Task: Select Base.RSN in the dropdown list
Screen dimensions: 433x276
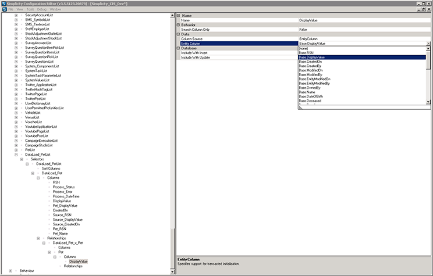Action: [x=362, y=53]
